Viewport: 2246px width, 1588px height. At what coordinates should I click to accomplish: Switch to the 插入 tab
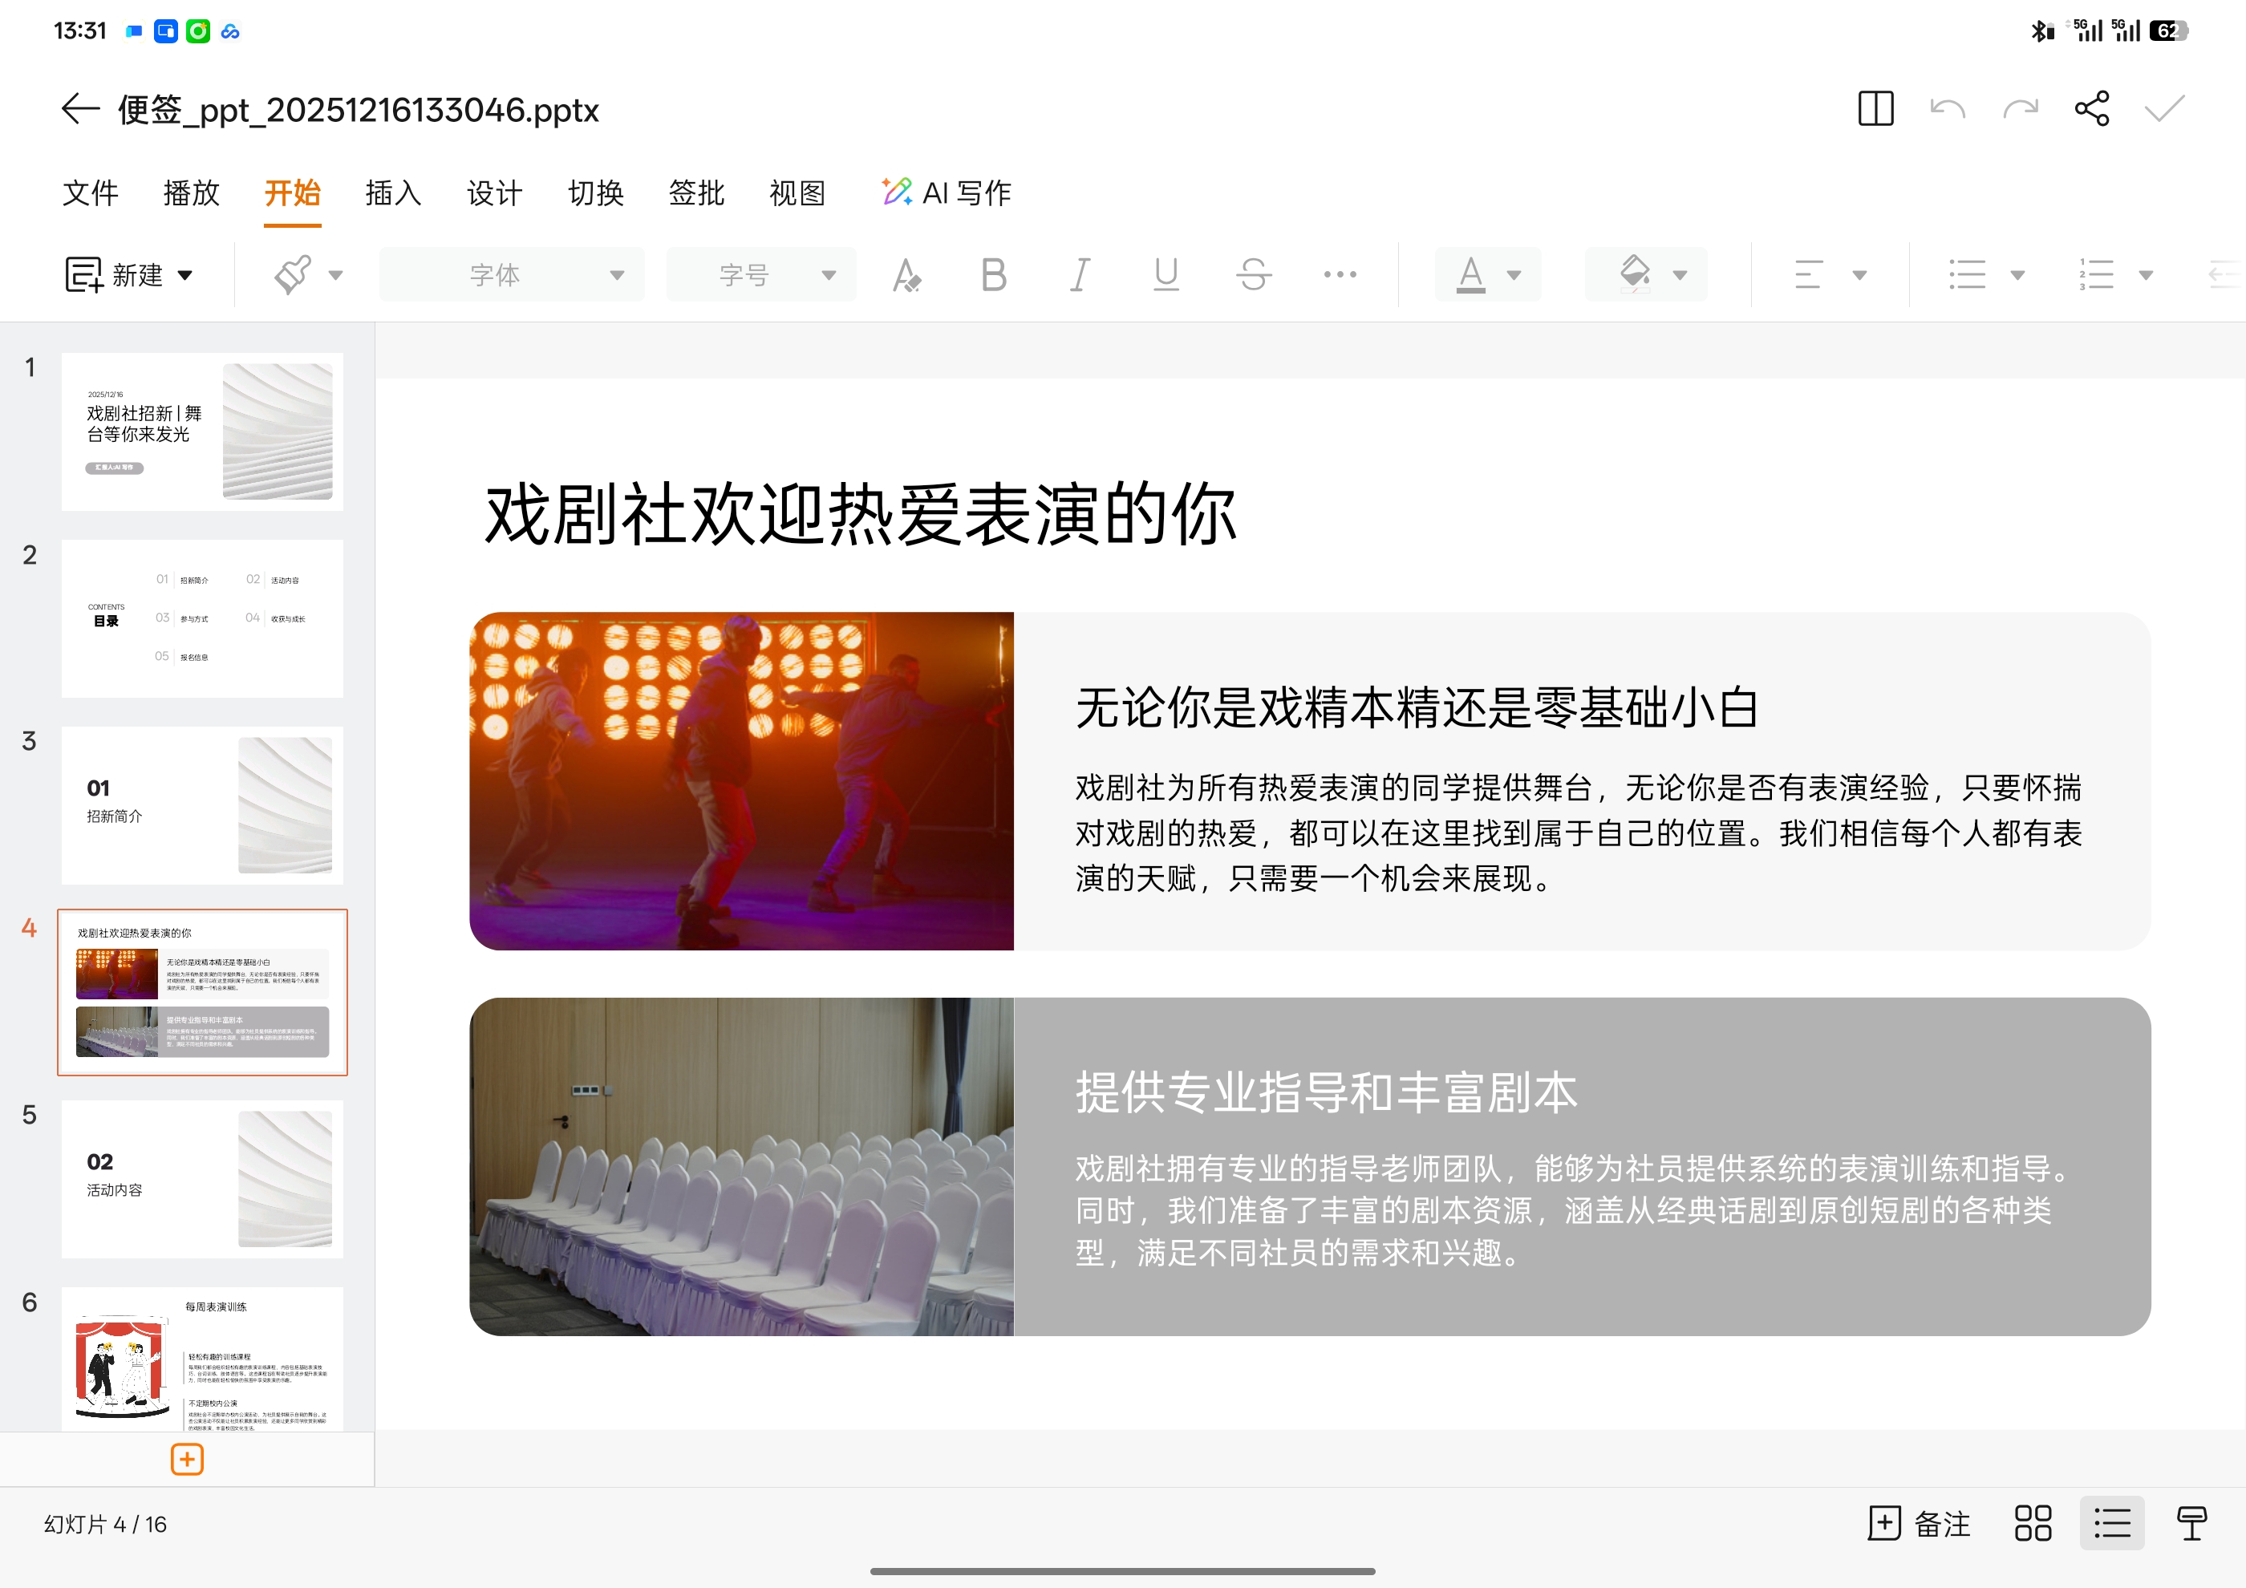(392, 192)
